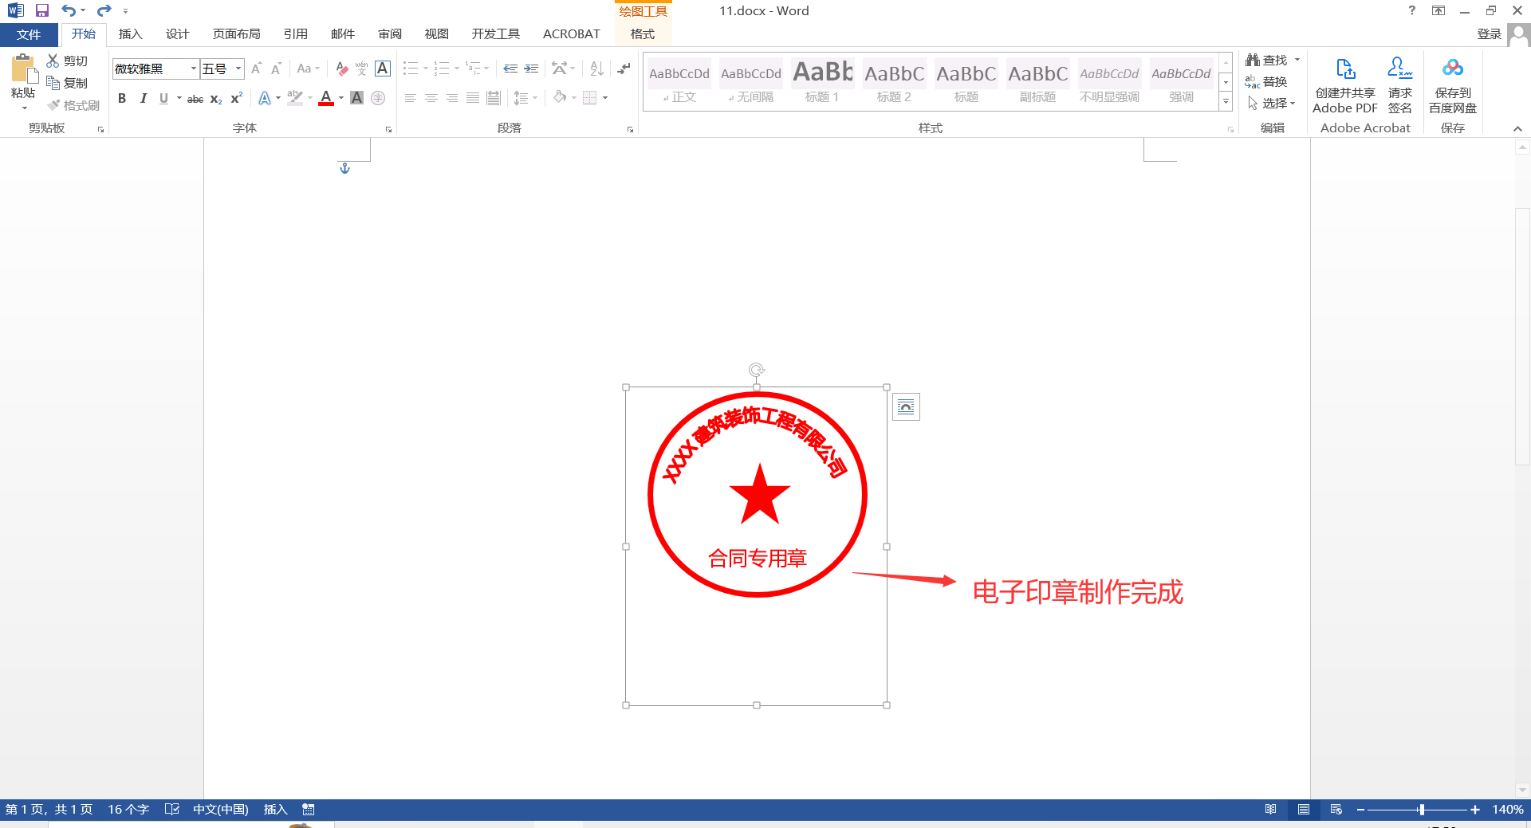Expand the styles gallery more button
Screen dimensions: 1531x828
tap(1226, 102)
